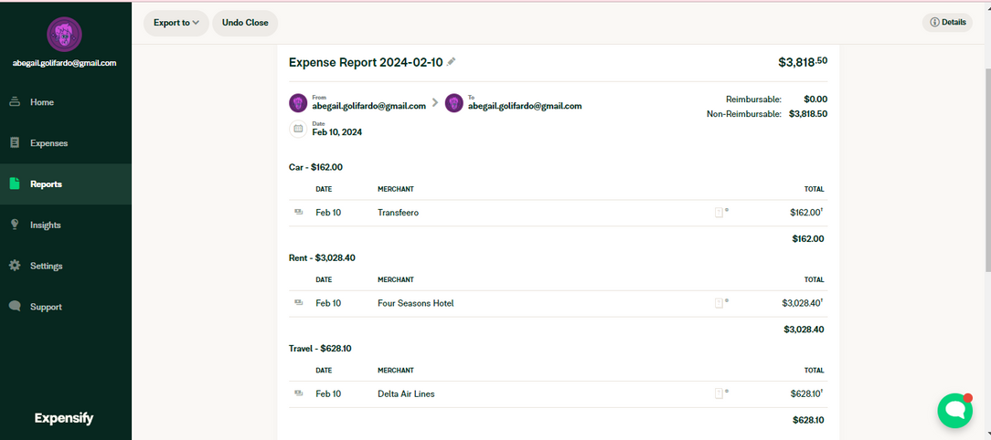Open the profile avatar in sidebar
Screen dimensions: 991x440
tap(65, 34)
